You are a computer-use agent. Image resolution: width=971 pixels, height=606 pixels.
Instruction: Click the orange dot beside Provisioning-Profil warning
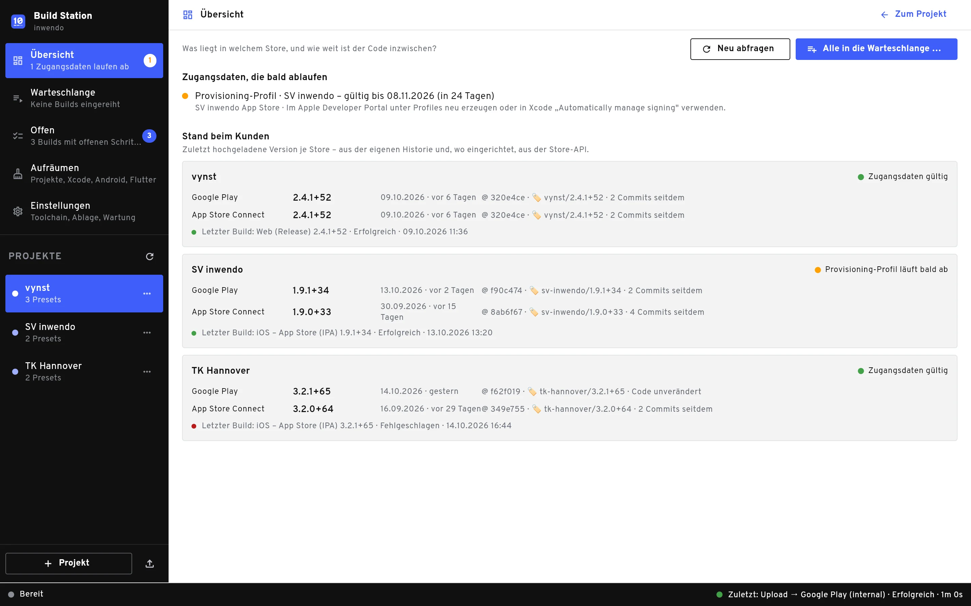pos(185,96)
